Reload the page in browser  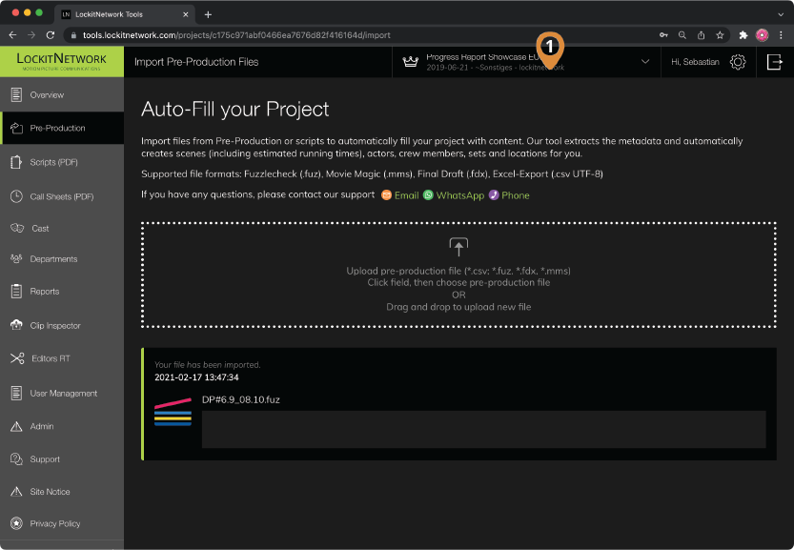51,35
